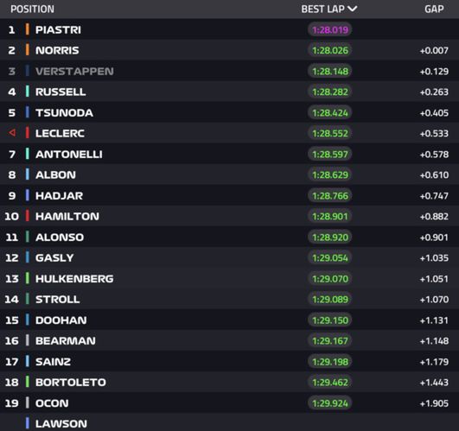Viewport: 459px width, 431px height.
Task: Click Hamilton's red team color bar
Action: pos(27,216)
